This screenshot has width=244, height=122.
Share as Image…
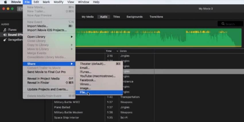99,88
